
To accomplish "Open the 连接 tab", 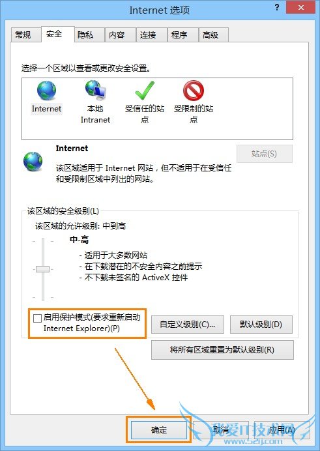I will [x=148, y=35].
